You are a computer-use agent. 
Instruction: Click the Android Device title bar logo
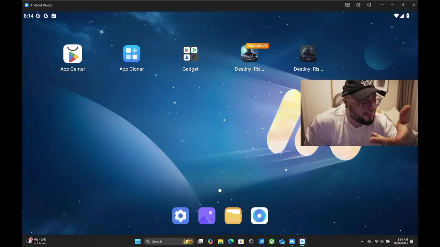click(x=27, y=5)
